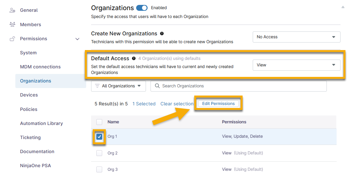Image resolution: width=350 pixels, height=177 pixels.
Task: Click the scroll up arrow at top right
Action: point(342,7)
